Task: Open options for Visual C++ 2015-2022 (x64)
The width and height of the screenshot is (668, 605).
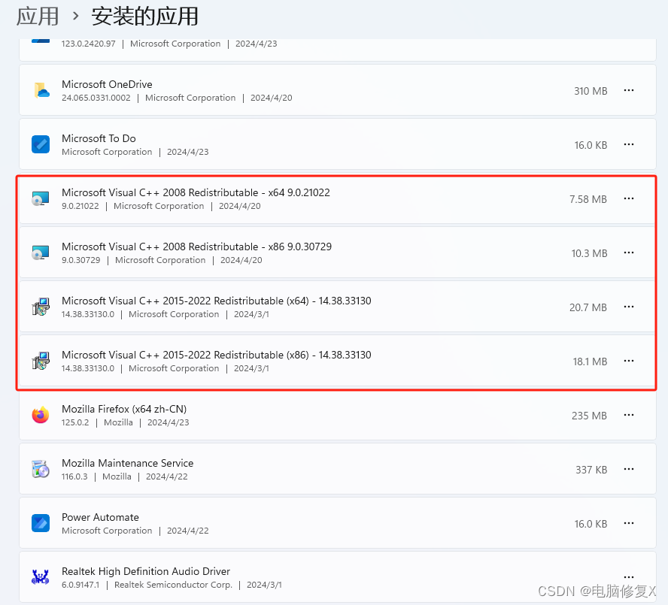Action: pyautogui.click(x=629, y=307)
